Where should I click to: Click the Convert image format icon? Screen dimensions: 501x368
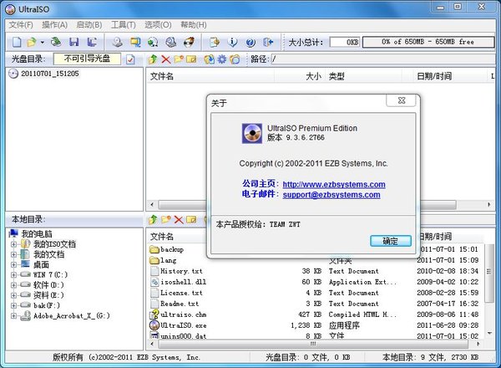tap(135, 42)
